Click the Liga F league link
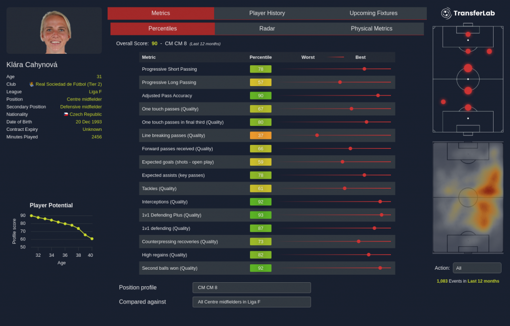510x326 pixels. coord(95,92)
